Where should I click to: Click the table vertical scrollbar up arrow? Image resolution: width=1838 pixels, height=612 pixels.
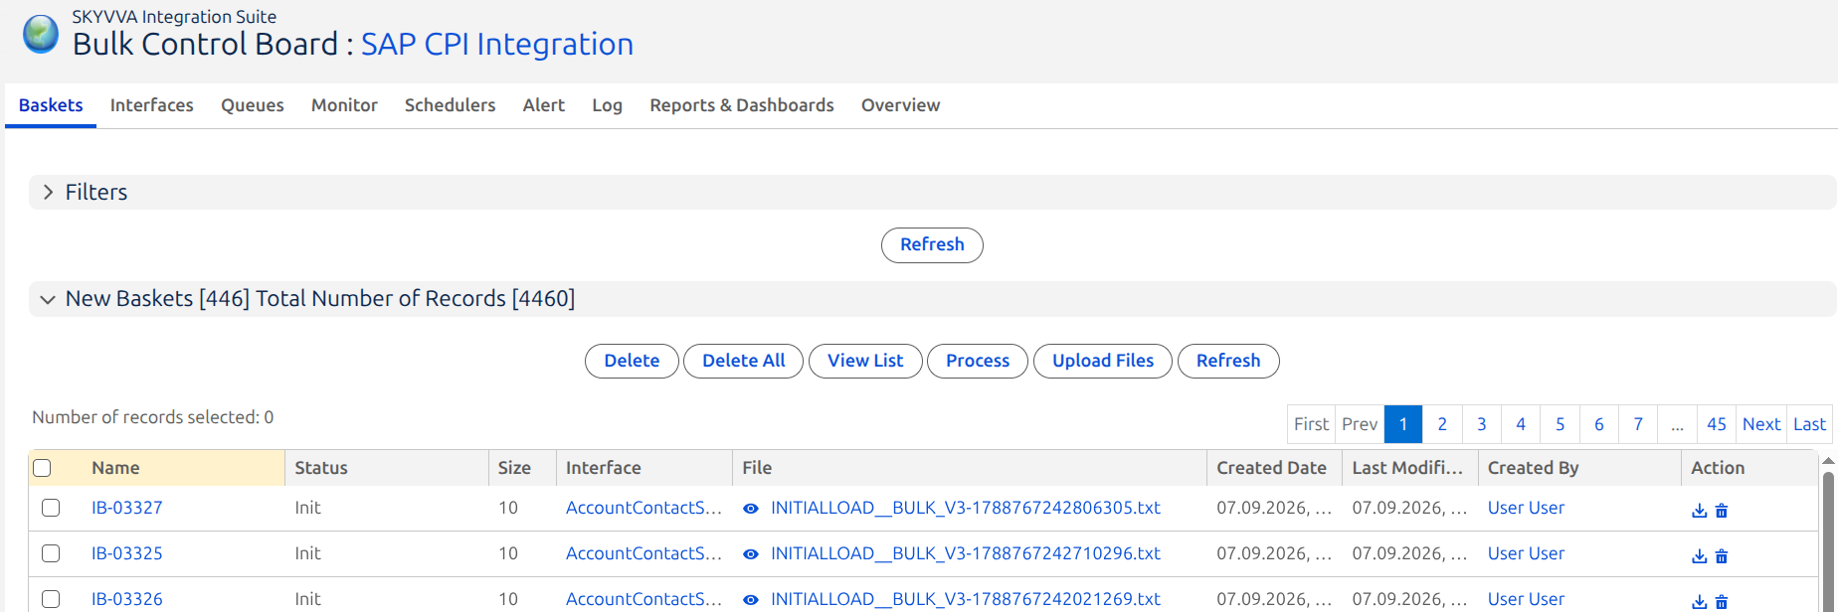click(x=1828, y=461)
